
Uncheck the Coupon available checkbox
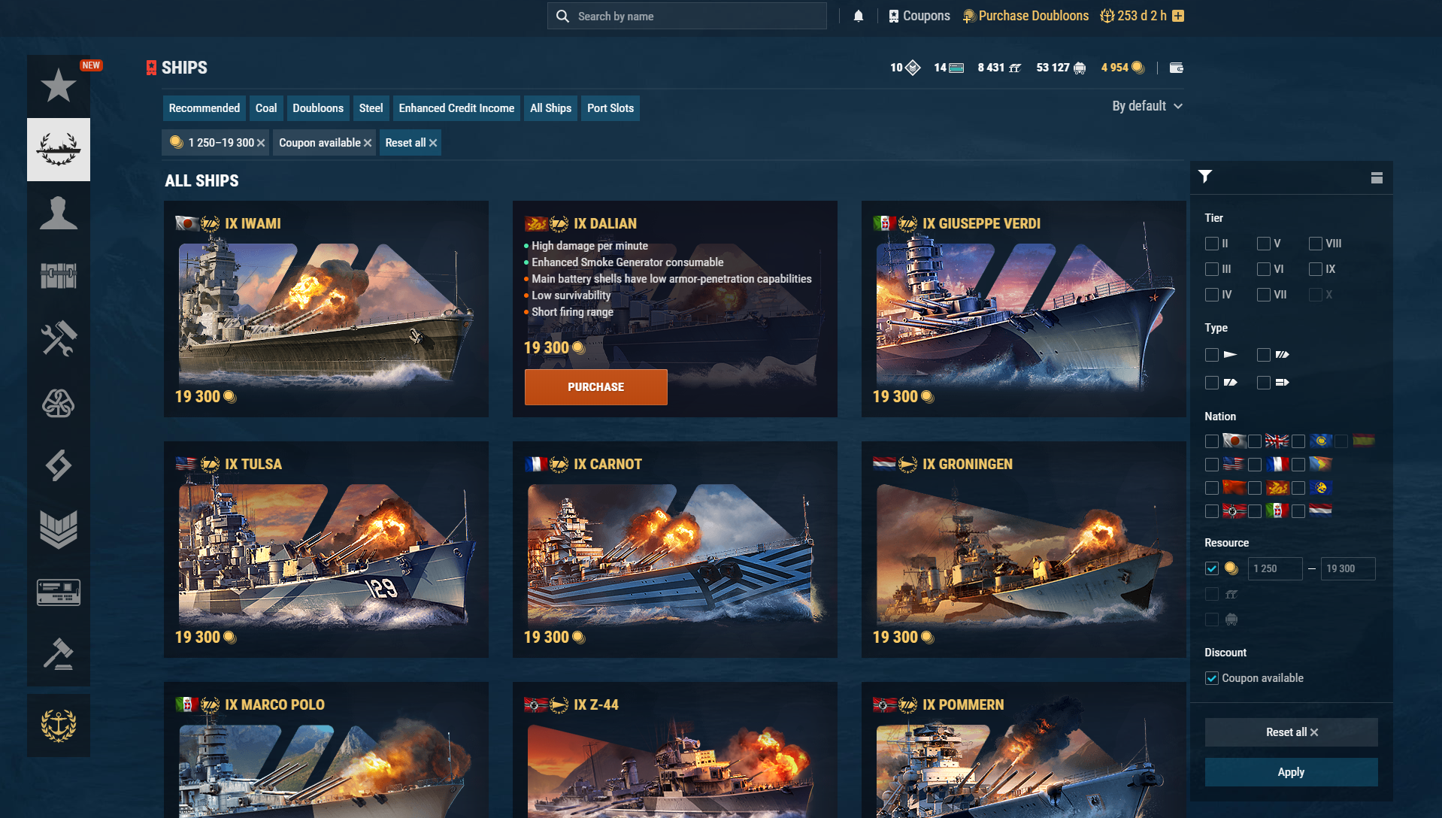click(1211, 678)
